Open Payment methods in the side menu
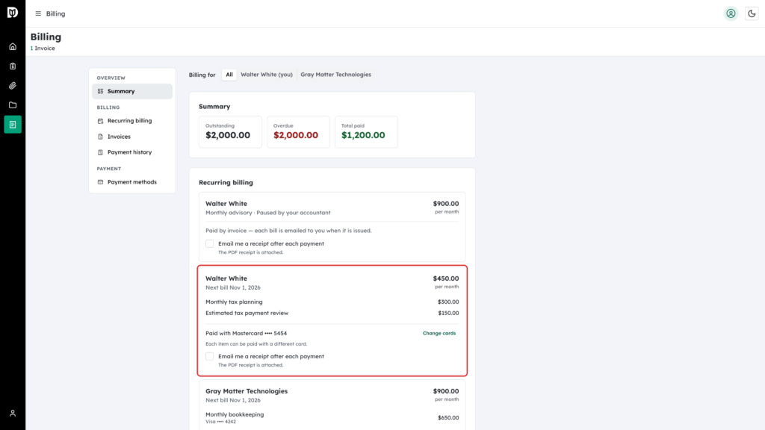 tap(132, 182)
